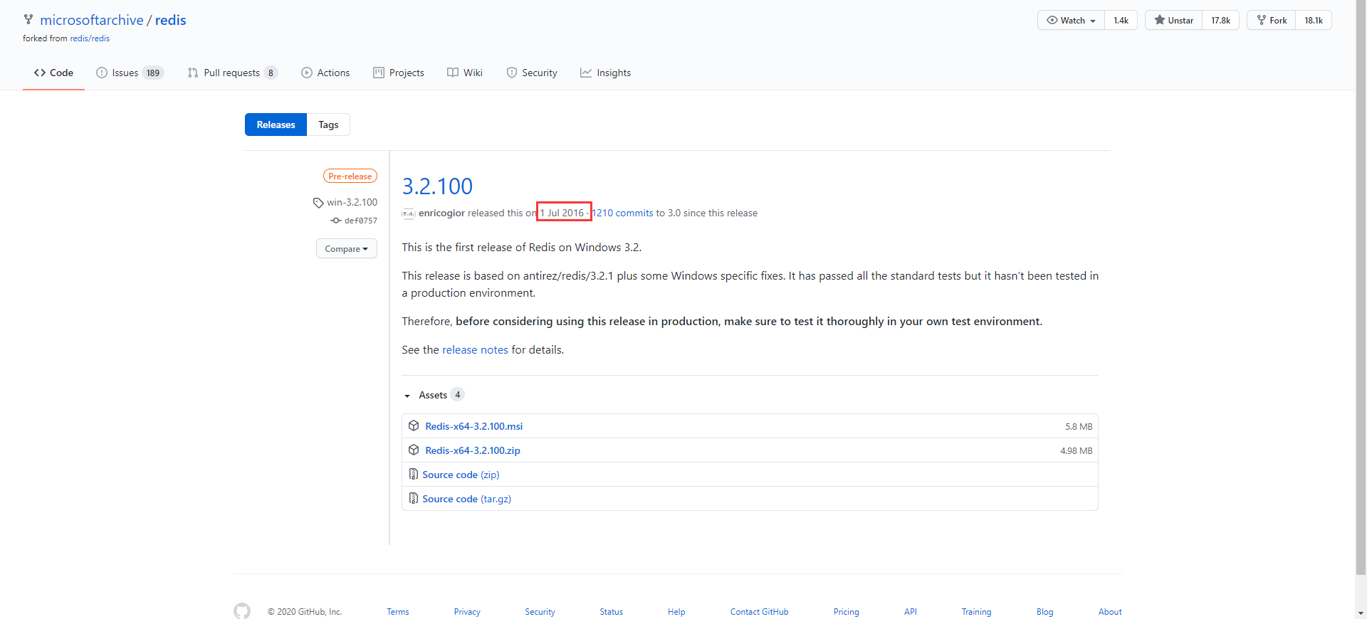
Task: Click the Assets count badge showing 4
Action: pyautogui.click(x=458, y=395)
